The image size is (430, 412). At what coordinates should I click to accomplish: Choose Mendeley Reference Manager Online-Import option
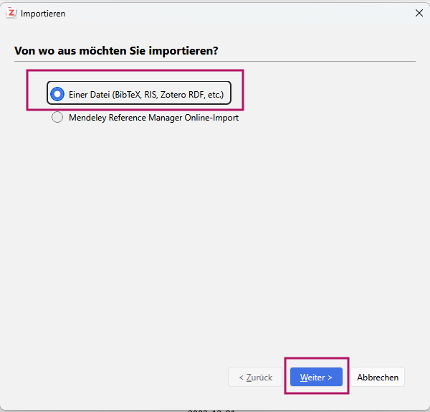[57, 117]
